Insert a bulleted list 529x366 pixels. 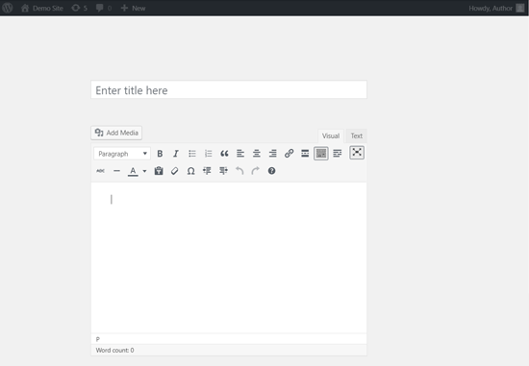pyautogui.click(x=192, y=154)
